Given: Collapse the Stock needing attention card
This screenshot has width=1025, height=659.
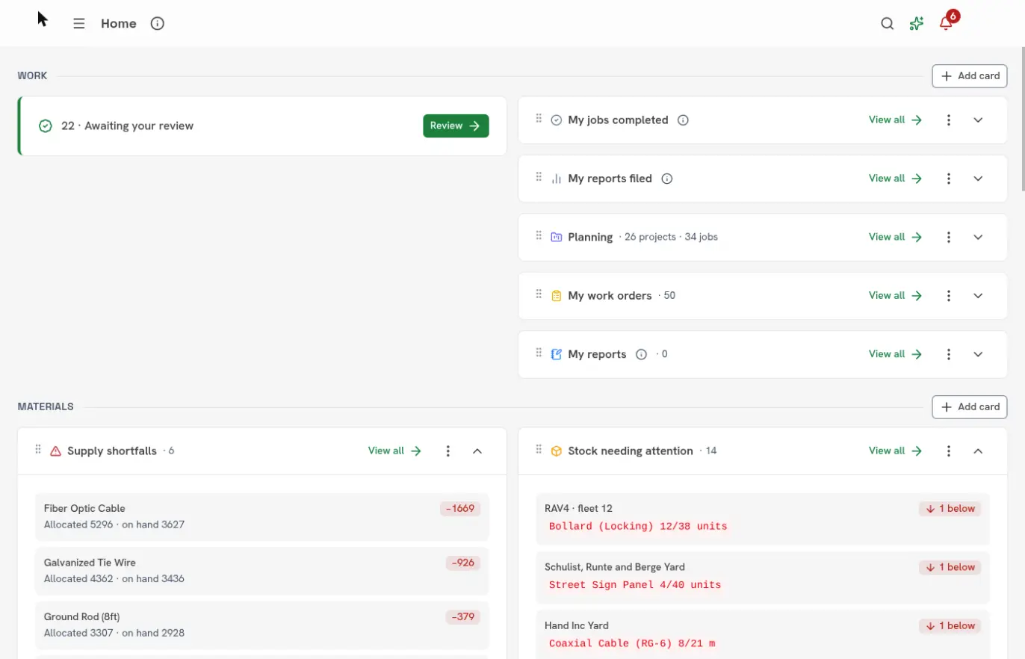Looking at the screenshot, I should (979, 451).
